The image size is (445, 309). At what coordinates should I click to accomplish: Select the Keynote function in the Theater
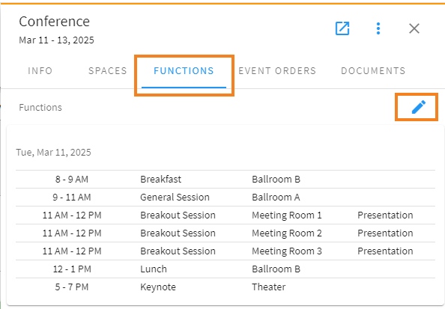[225, 287]
